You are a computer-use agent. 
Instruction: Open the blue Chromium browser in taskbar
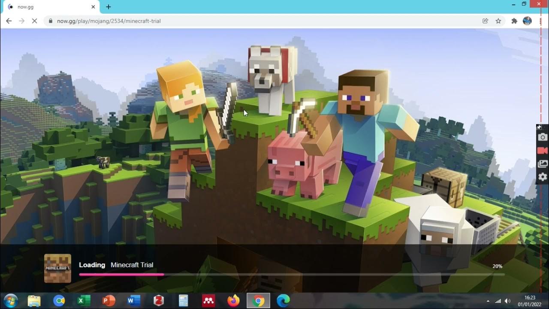(x=59, y=301)
